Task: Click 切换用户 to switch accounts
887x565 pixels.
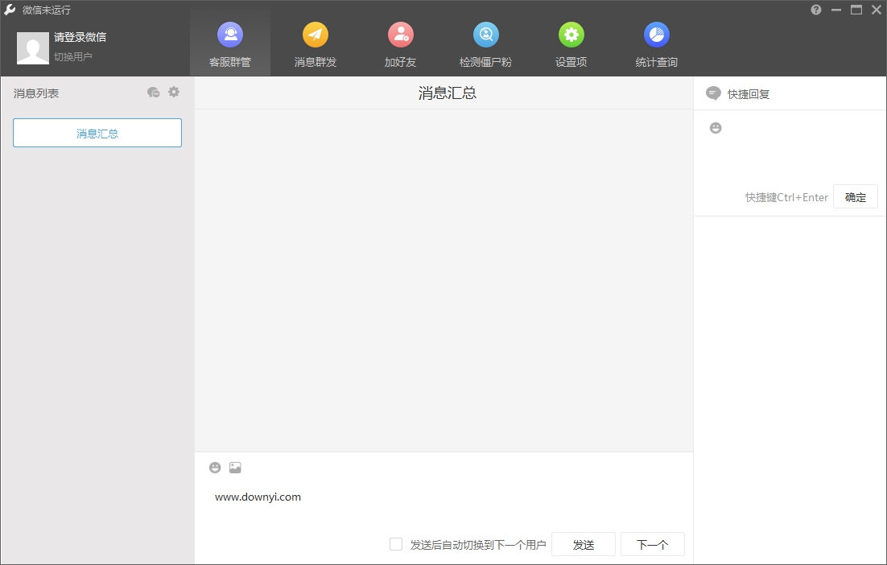Action: (73, 55)
